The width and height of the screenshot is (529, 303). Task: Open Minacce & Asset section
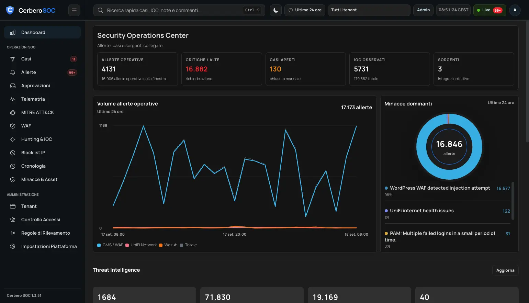(x=42, y=180)
